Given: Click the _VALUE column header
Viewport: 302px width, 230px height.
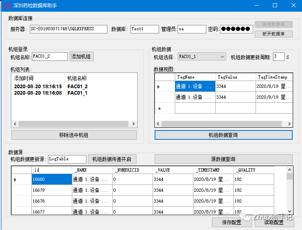Looking at the screenshot, I should coord(173,170).
